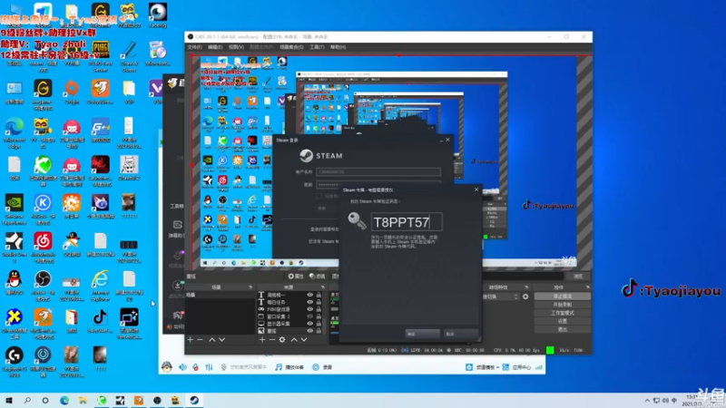Remove selected scene with minus icon
Image resolution: width=726 pixels, height=408 pixels.
point(200,339)
